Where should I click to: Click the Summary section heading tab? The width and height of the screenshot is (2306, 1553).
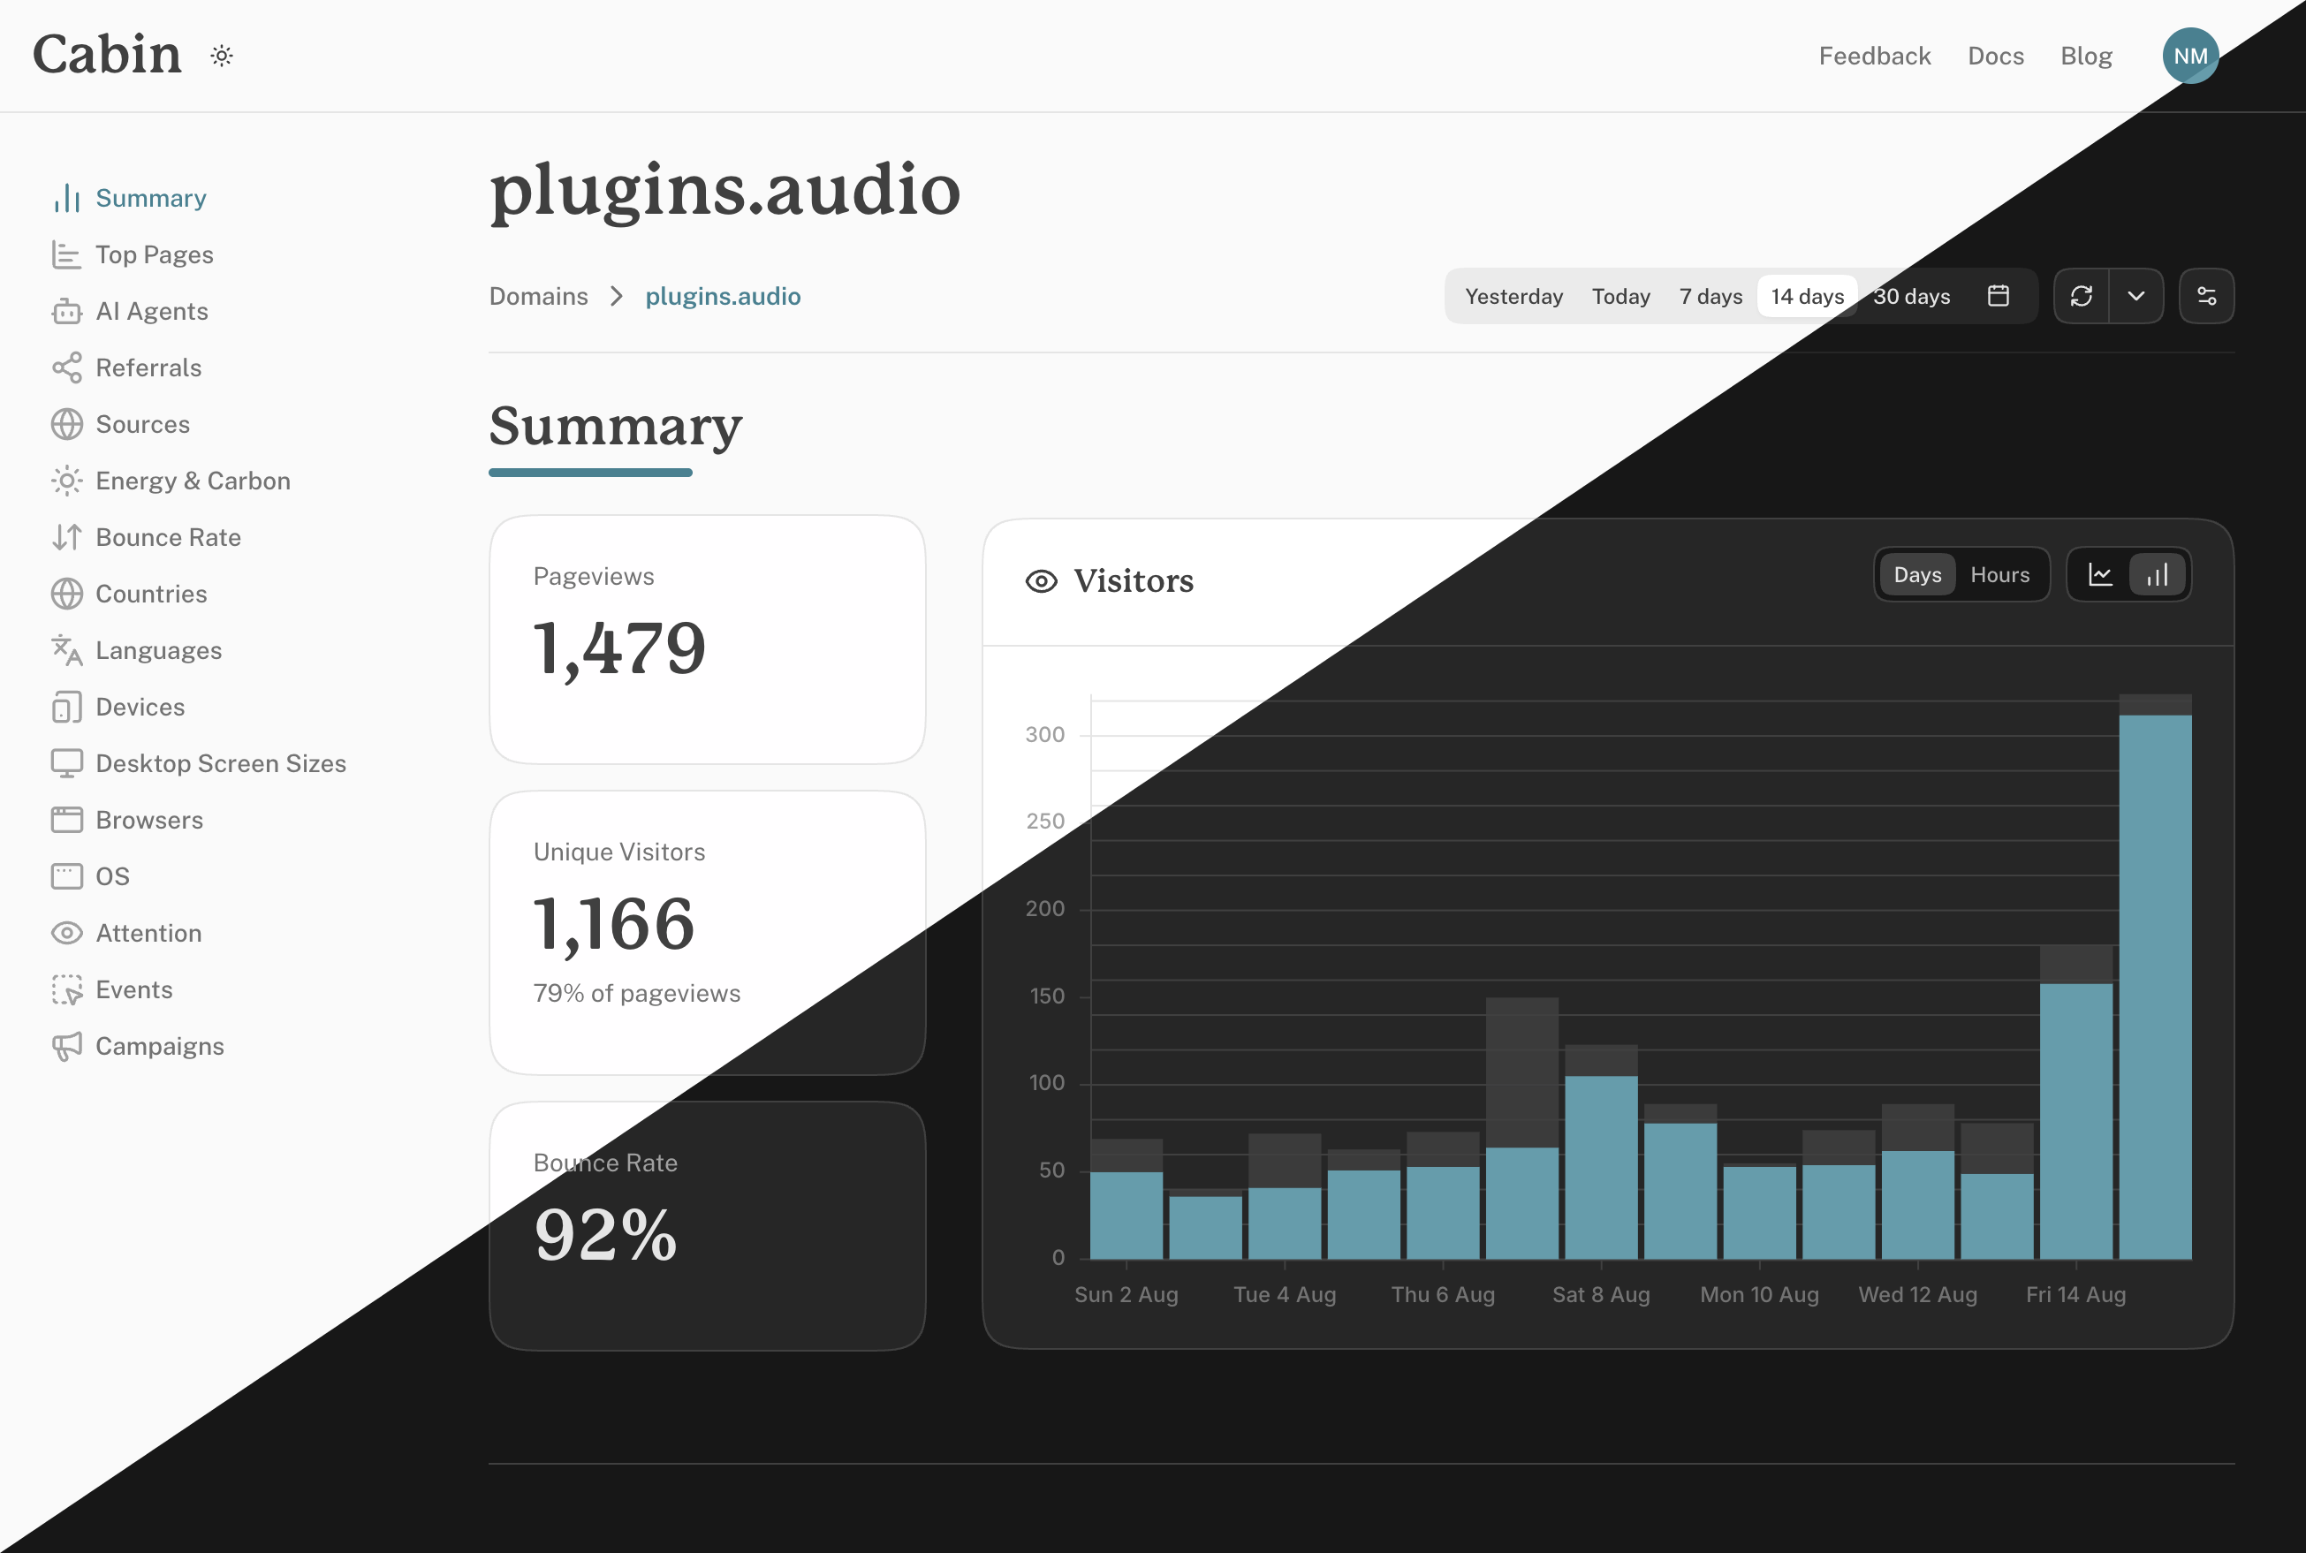615,428
